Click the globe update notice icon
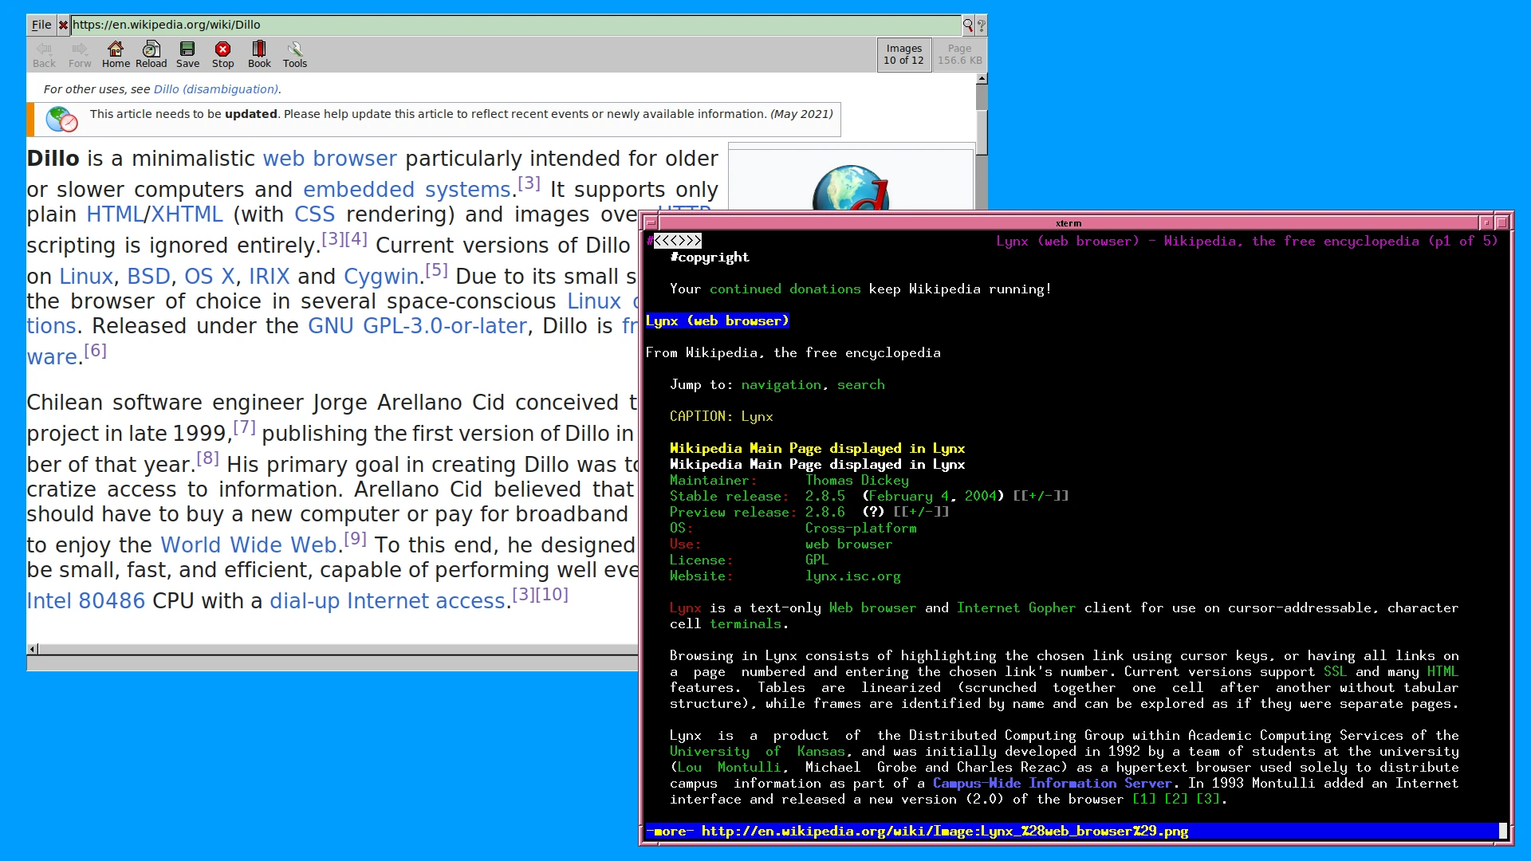The width and height of the screenshot is (1531, 861). 62,120
